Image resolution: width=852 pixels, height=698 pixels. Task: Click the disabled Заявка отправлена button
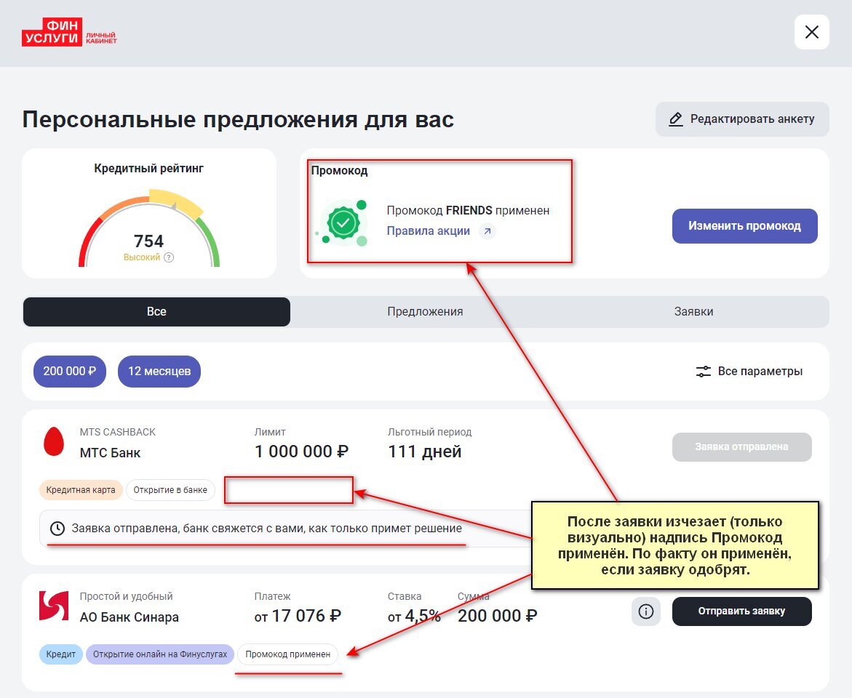pos(741,447)
